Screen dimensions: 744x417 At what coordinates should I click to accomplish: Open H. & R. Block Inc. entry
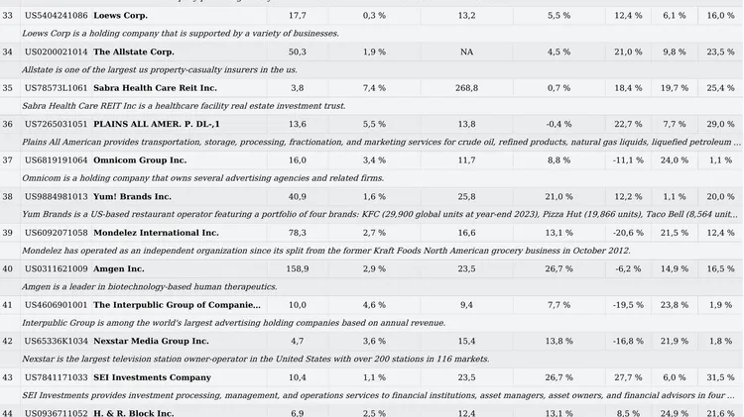click(134, 413)
